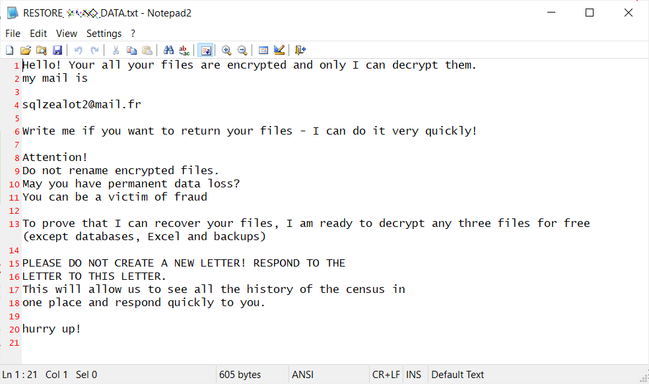Zoom out using the magnifier minus icon

[x=242, y=50]
